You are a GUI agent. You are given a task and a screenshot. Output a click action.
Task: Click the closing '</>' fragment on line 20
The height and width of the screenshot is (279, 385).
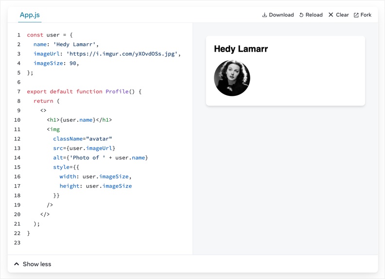(x=45, y=214)
